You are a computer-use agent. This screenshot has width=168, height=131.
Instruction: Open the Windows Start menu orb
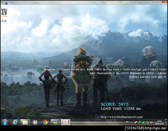click(5, 122)
